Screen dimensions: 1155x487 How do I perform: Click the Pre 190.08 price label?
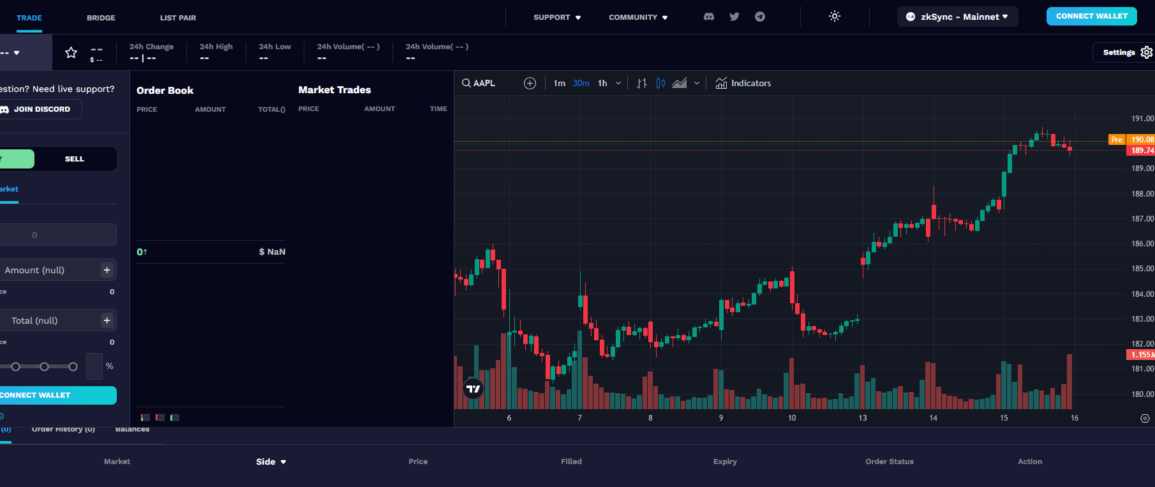(x=1131, y=140)
